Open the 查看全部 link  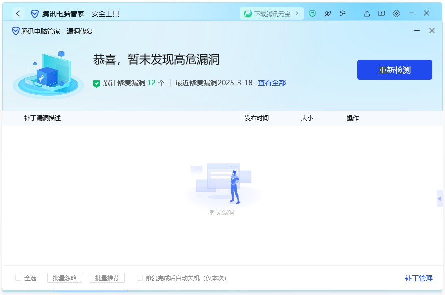[x=272, y=83]
